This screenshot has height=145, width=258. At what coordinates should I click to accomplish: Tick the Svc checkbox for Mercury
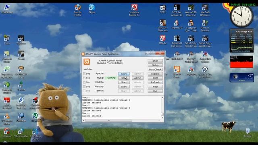[84, 86]
